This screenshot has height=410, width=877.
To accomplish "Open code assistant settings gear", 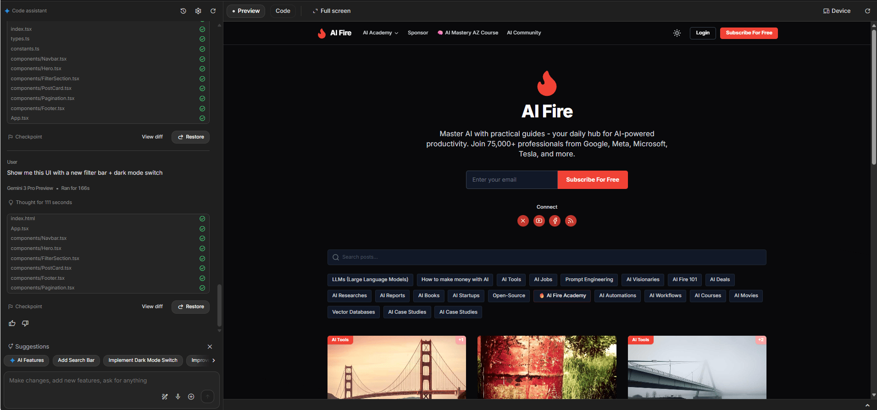I will [x=198, y=11].
